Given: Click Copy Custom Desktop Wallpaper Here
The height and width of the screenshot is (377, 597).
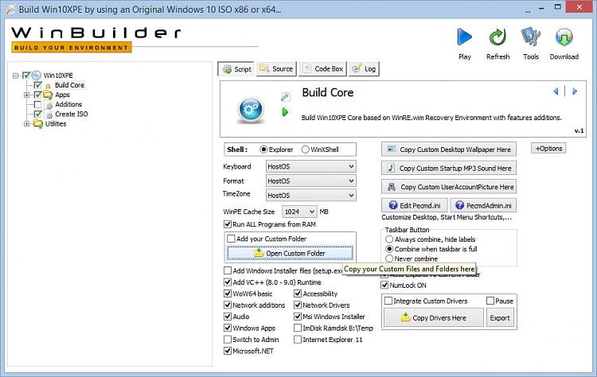Looking at the screenshot, I should pyautogui.click(x=449, y=150).
